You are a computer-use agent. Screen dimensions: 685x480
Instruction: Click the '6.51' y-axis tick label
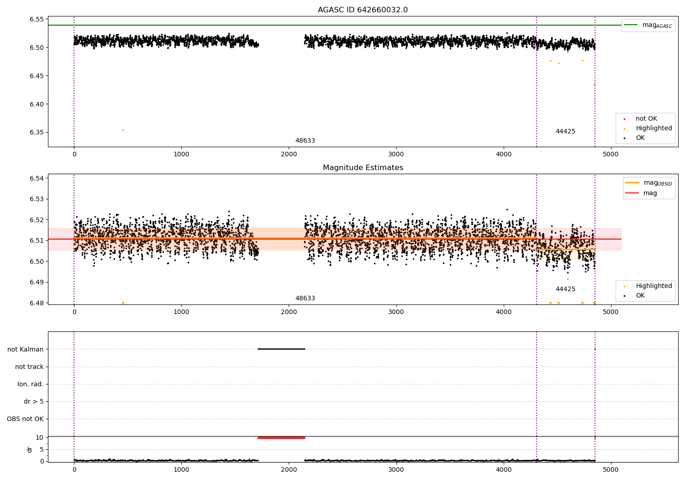pos(37,240)
